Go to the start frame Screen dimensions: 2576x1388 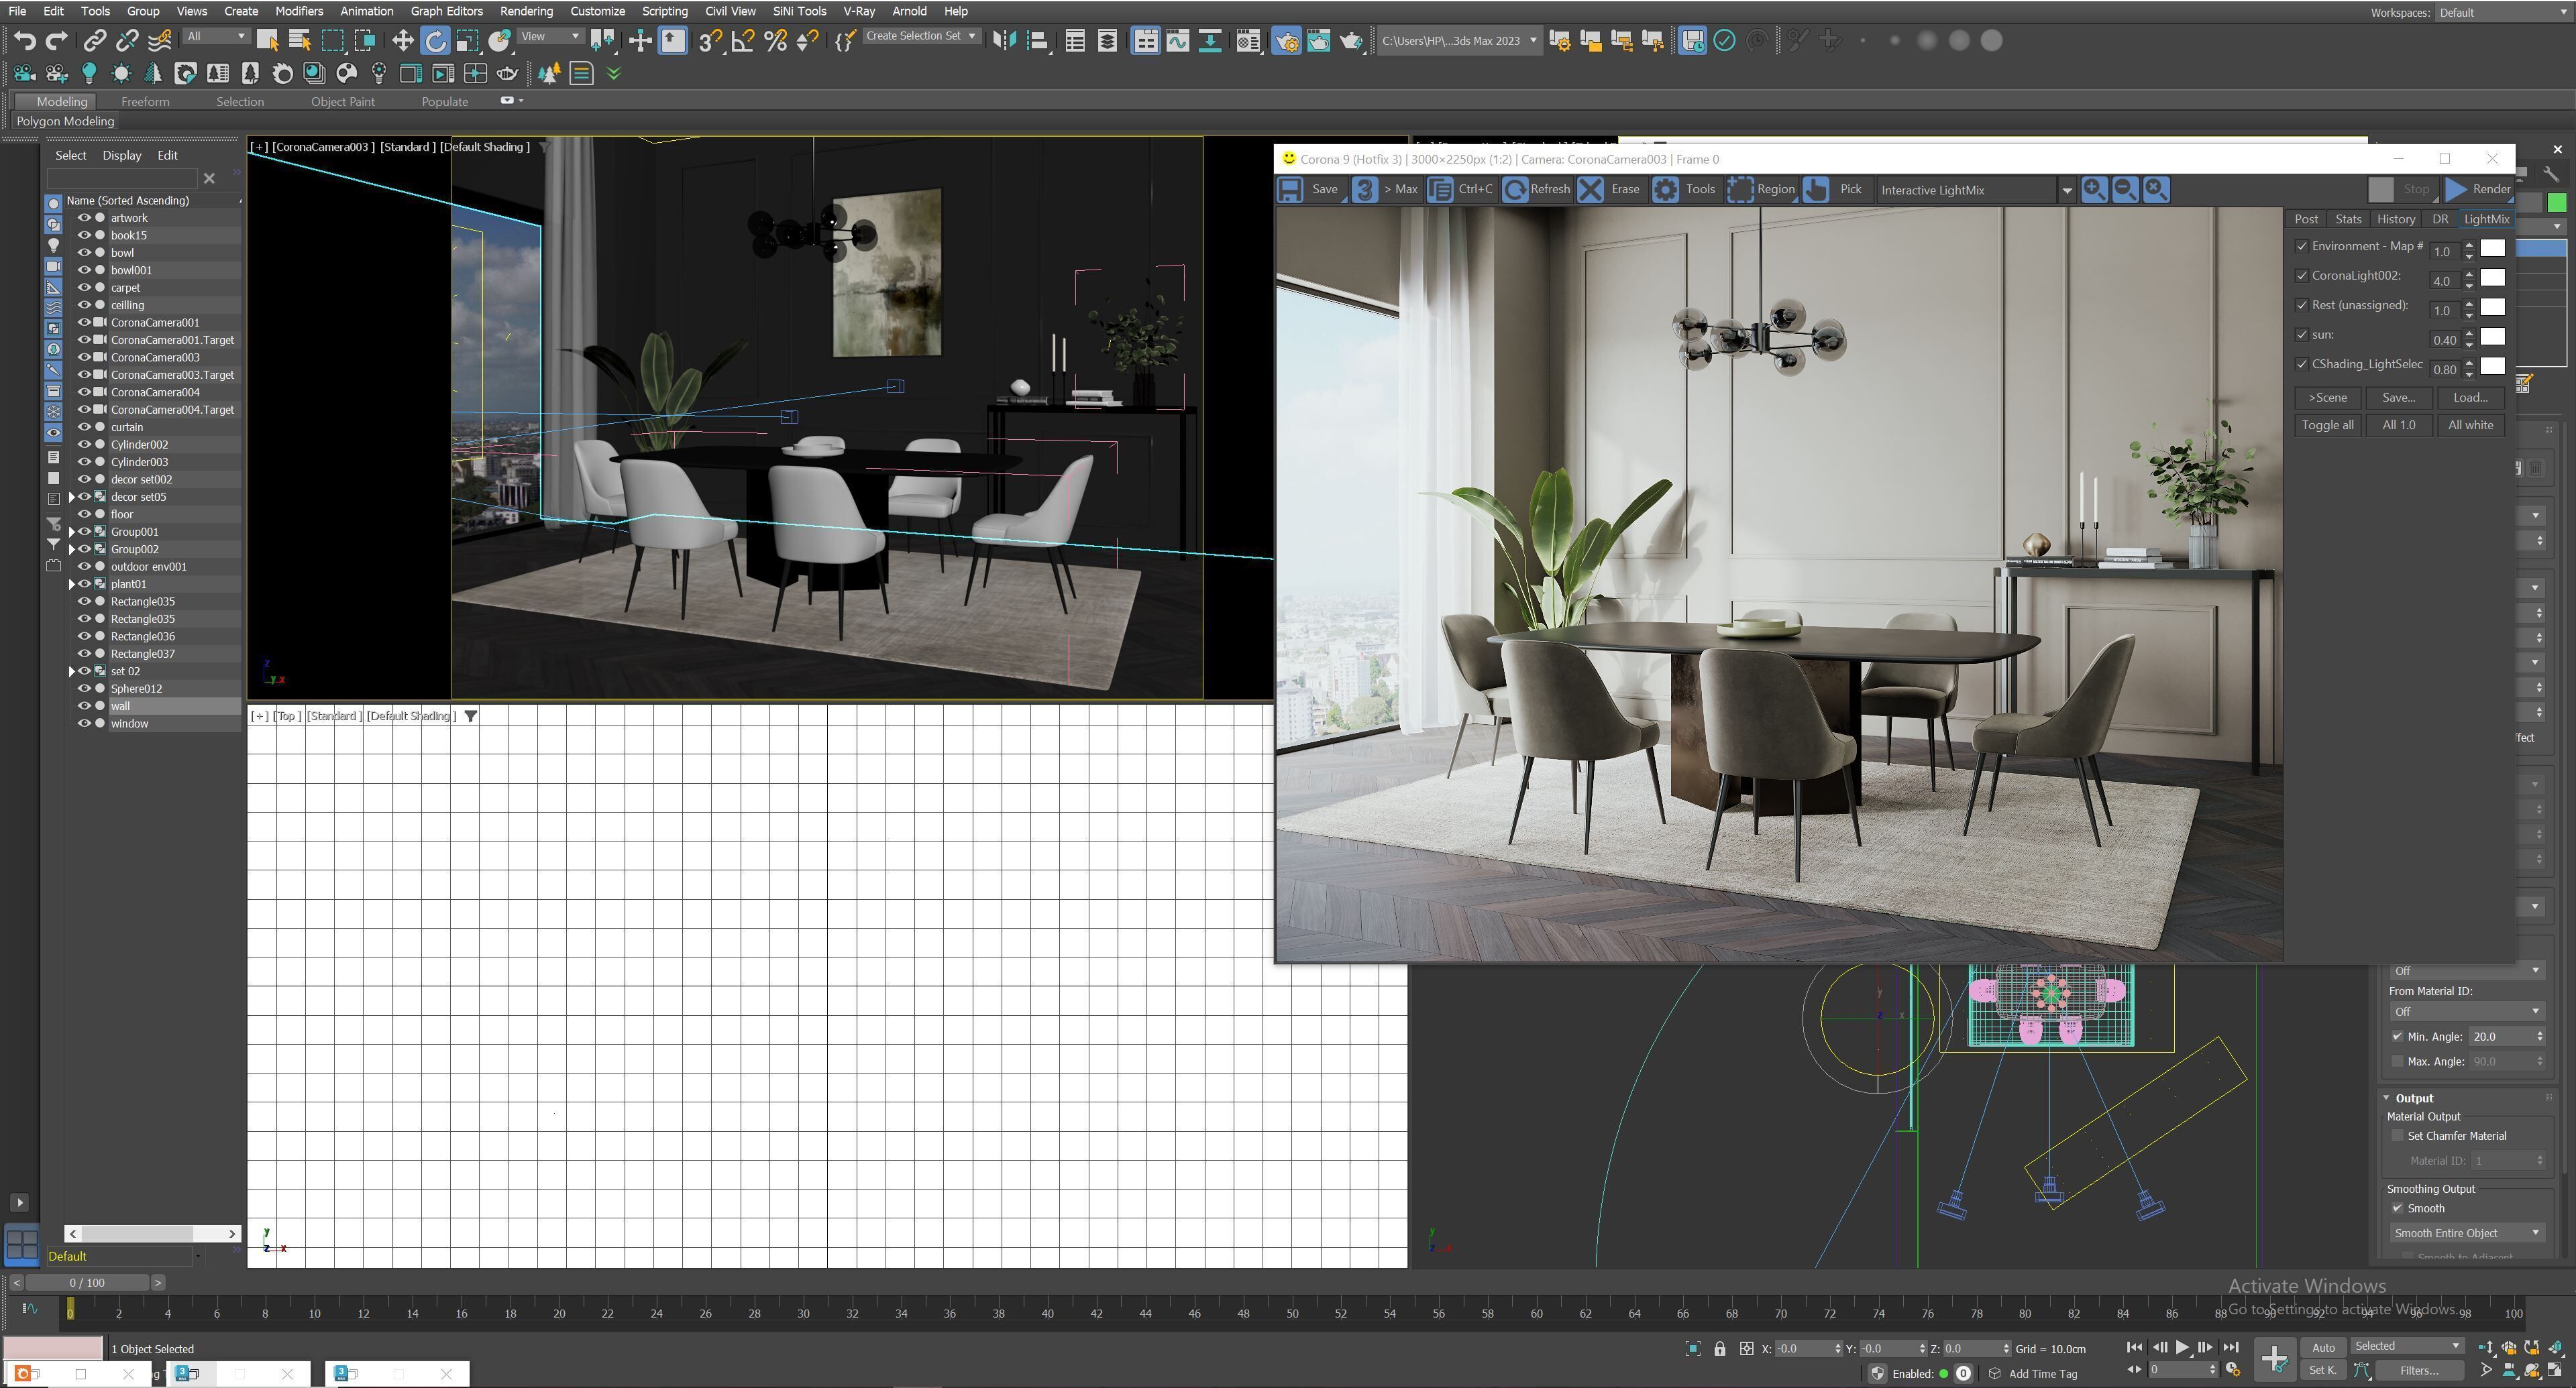pyautogui.click(x=2134, y=1348)
